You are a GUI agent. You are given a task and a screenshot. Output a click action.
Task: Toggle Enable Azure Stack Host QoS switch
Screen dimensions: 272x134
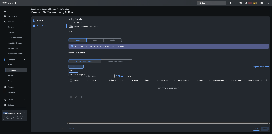71,27
